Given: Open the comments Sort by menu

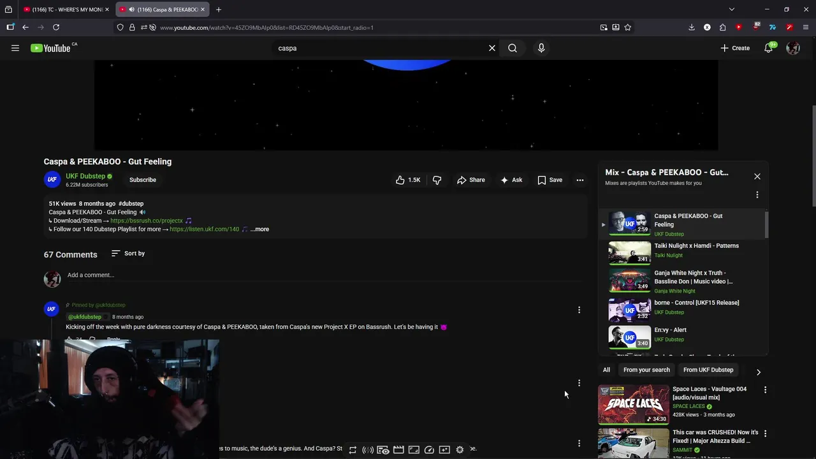Looking at the screenshot, I should click(128, 253).
